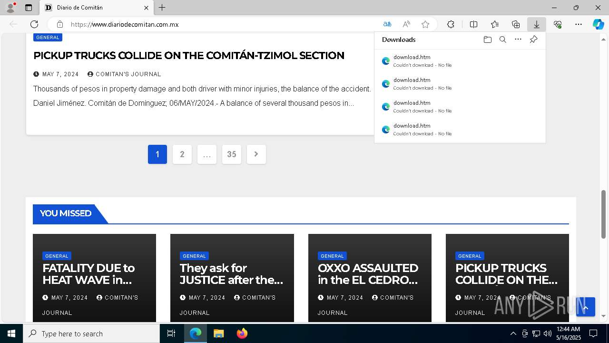Open File Explorer from the taskbar
Image resolution: width=609 pixels, height=343 pixels.
point(218,333)
